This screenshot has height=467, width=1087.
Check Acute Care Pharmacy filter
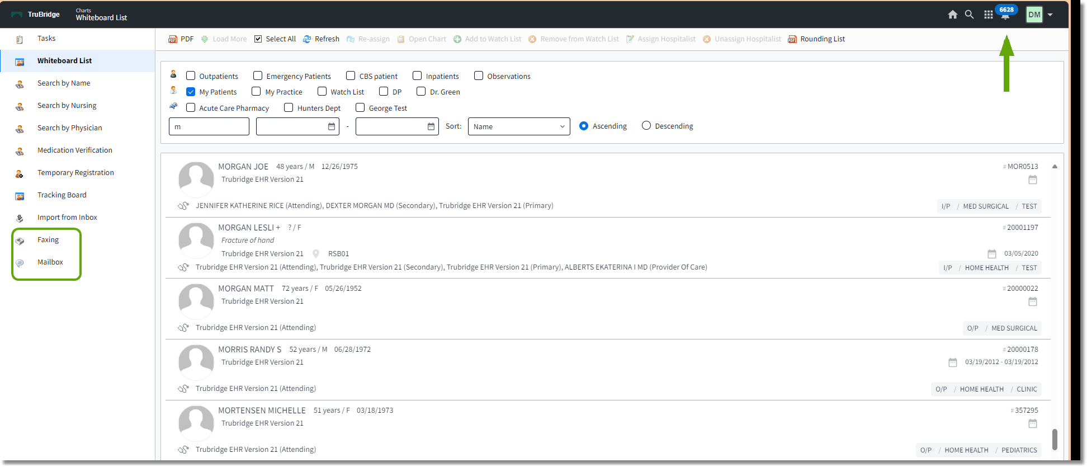(x=191, y=107)
